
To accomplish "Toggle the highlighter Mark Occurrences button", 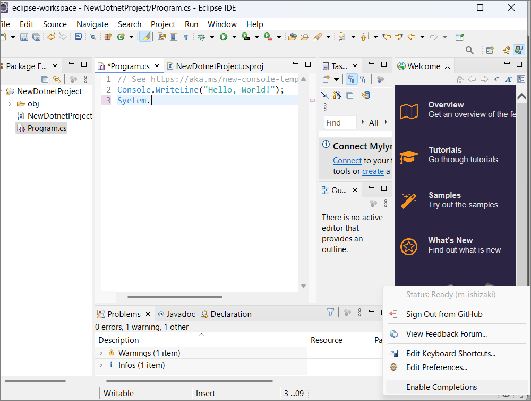I will pos(145,37).
